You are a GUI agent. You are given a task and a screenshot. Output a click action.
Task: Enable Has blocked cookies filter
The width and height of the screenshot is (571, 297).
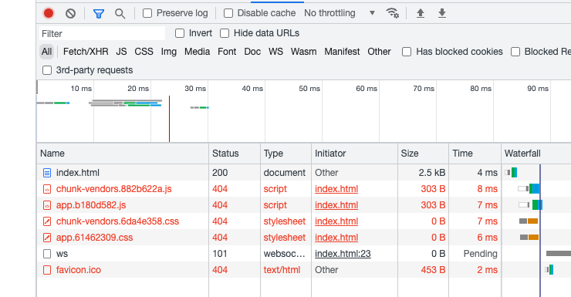pyautogui.click(x=407, y=52)
